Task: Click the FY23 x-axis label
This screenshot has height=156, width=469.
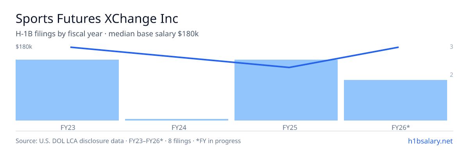Action: click(x=67, y=128)
